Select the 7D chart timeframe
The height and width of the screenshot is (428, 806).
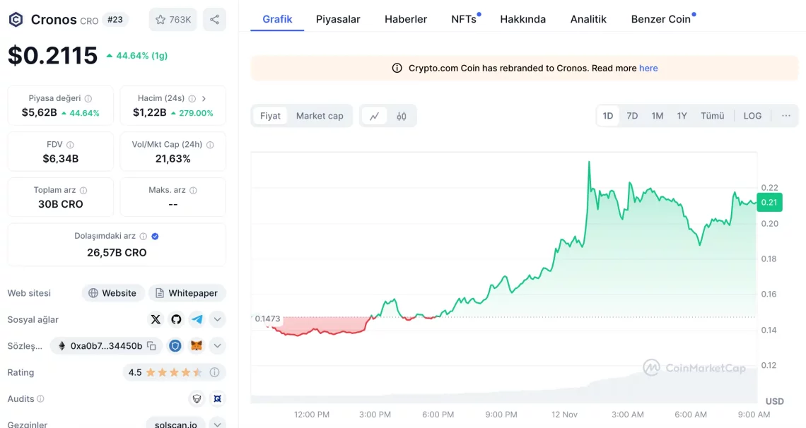point(631,115)
